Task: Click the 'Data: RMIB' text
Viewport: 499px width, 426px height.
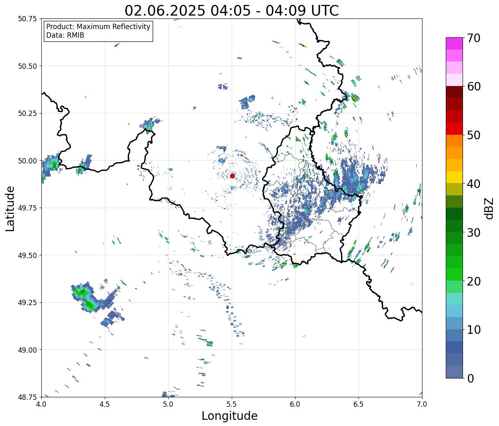Action: 65,35
